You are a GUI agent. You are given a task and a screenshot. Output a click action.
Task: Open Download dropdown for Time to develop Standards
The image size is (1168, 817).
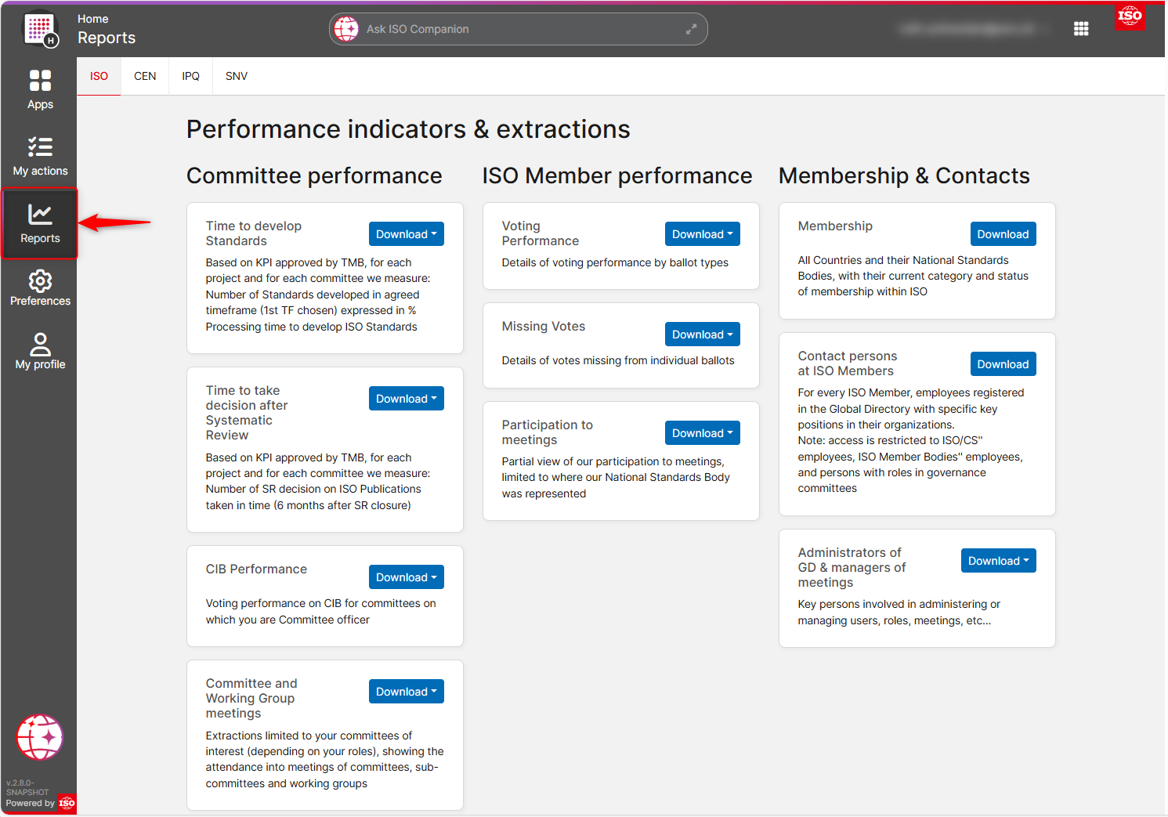point(407,234)
